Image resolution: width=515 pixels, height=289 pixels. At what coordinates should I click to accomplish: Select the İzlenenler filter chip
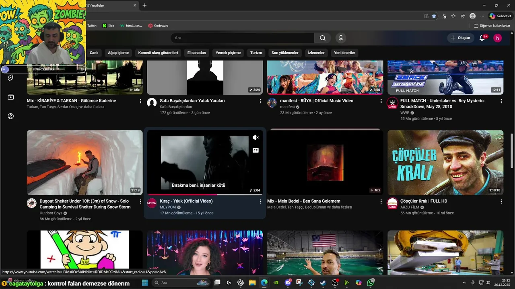coord(316,53)
